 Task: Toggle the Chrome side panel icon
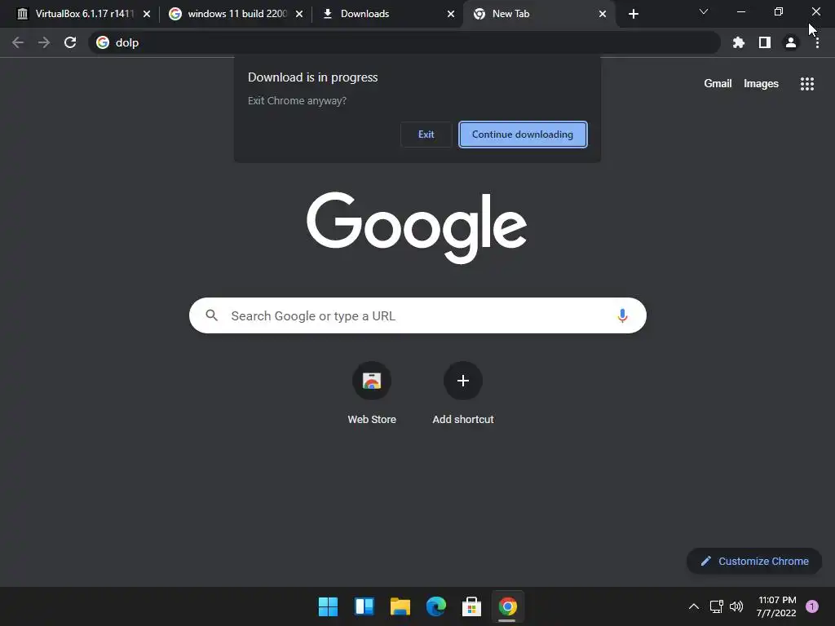[x=765, y=42]
